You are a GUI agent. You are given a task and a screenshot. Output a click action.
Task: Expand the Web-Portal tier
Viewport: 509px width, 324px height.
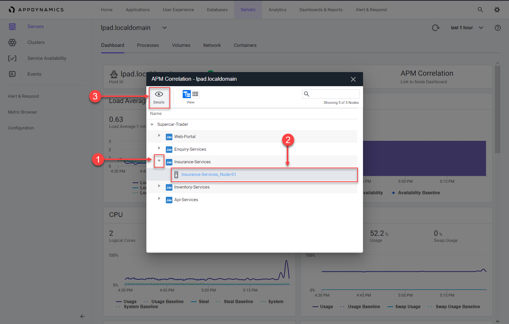coord(159,136)
